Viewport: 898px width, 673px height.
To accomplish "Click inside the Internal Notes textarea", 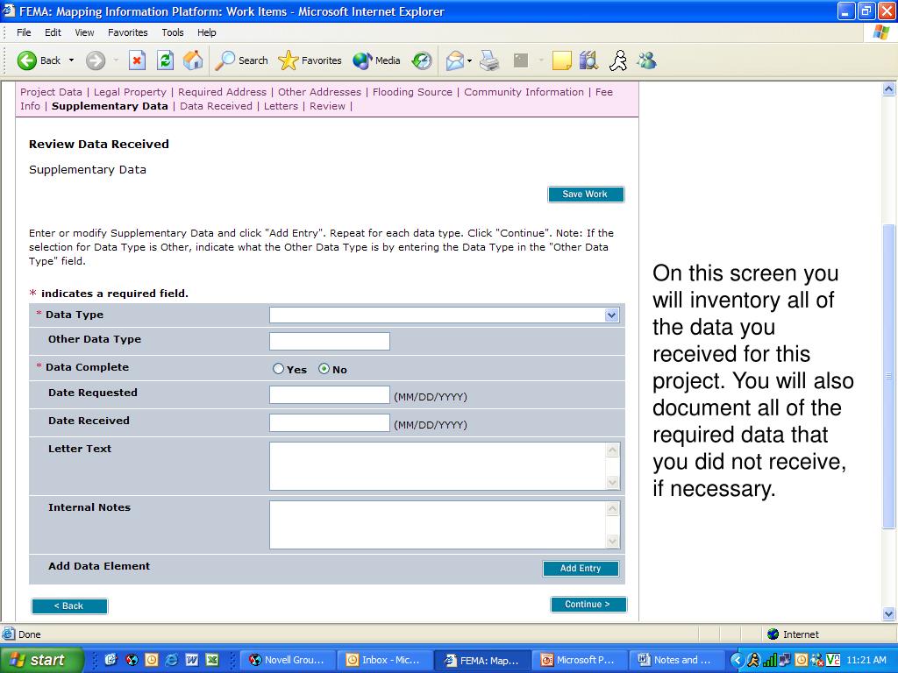I will 438,525.
